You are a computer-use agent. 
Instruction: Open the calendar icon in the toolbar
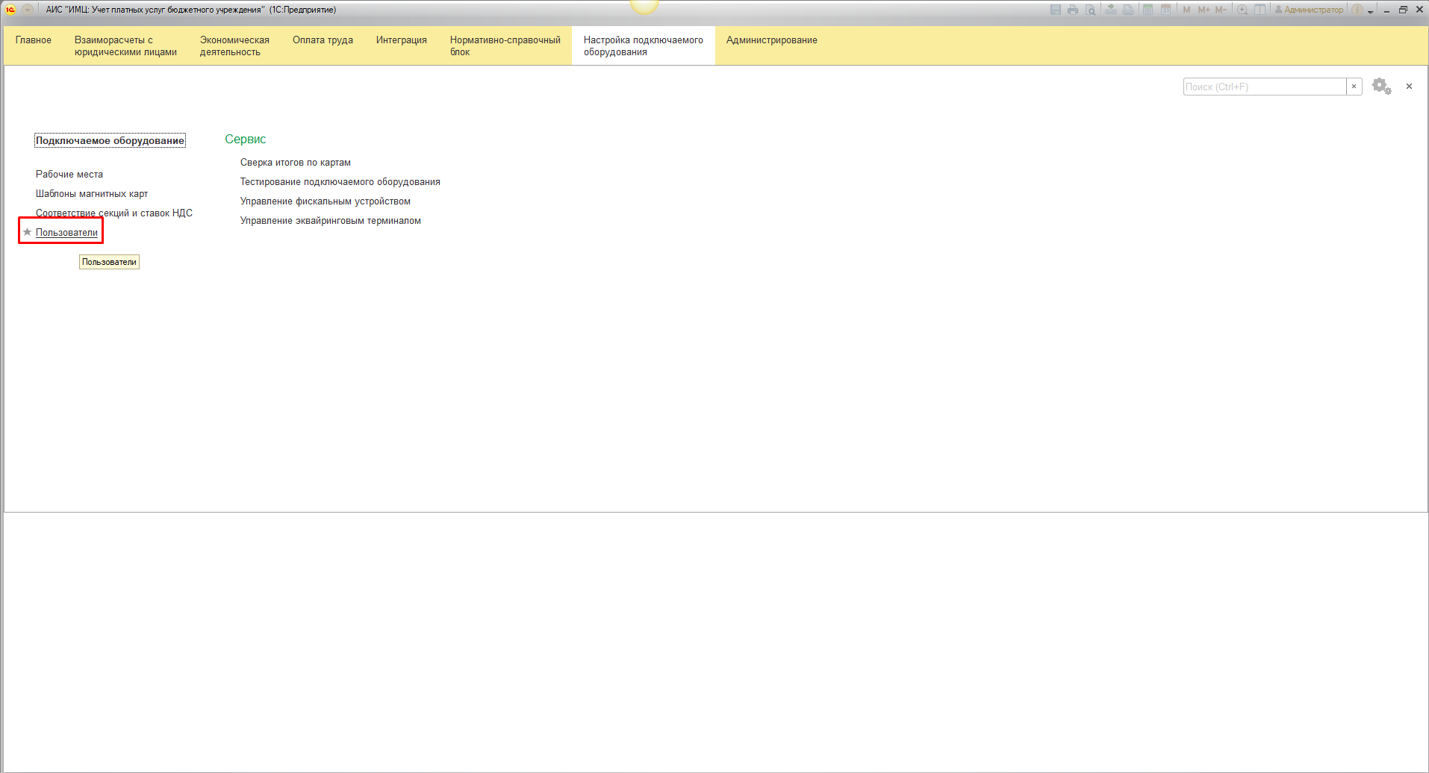(1165, 10)
